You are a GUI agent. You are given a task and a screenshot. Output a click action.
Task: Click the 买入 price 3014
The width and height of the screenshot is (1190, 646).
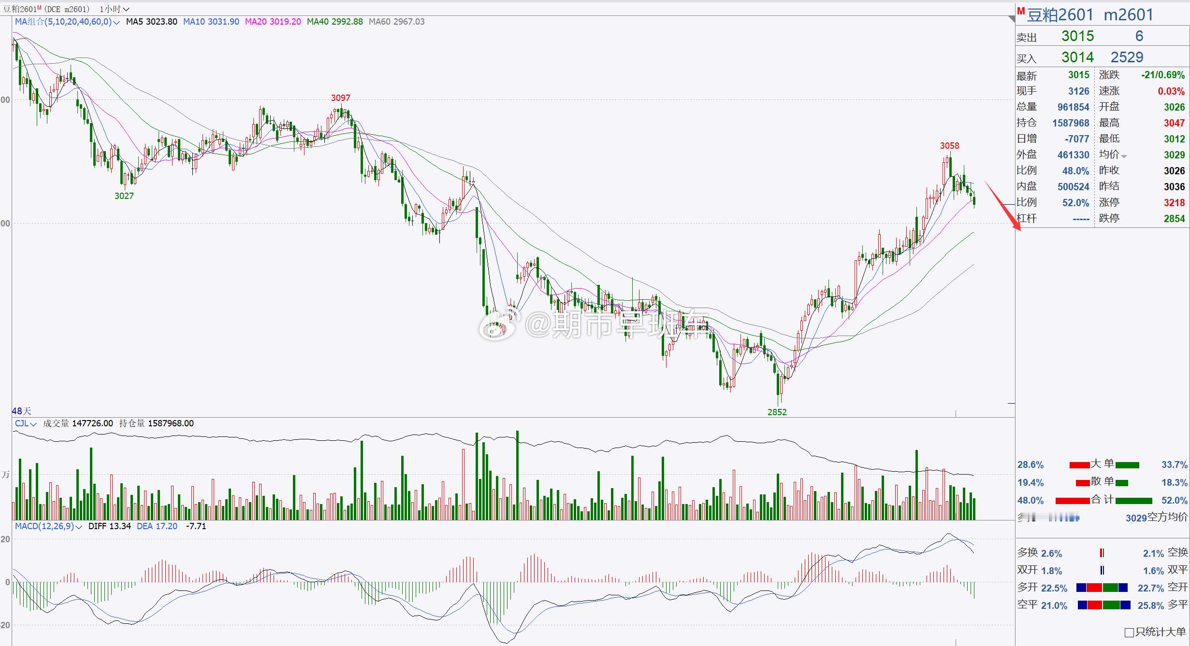pyautogui.click(x=1077, y=57)
